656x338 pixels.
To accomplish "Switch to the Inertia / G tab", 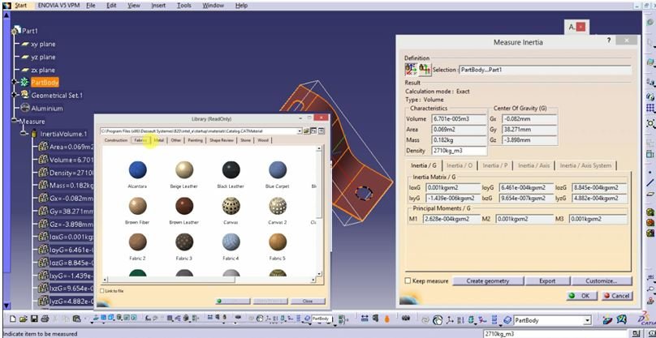I will point(424,165).
